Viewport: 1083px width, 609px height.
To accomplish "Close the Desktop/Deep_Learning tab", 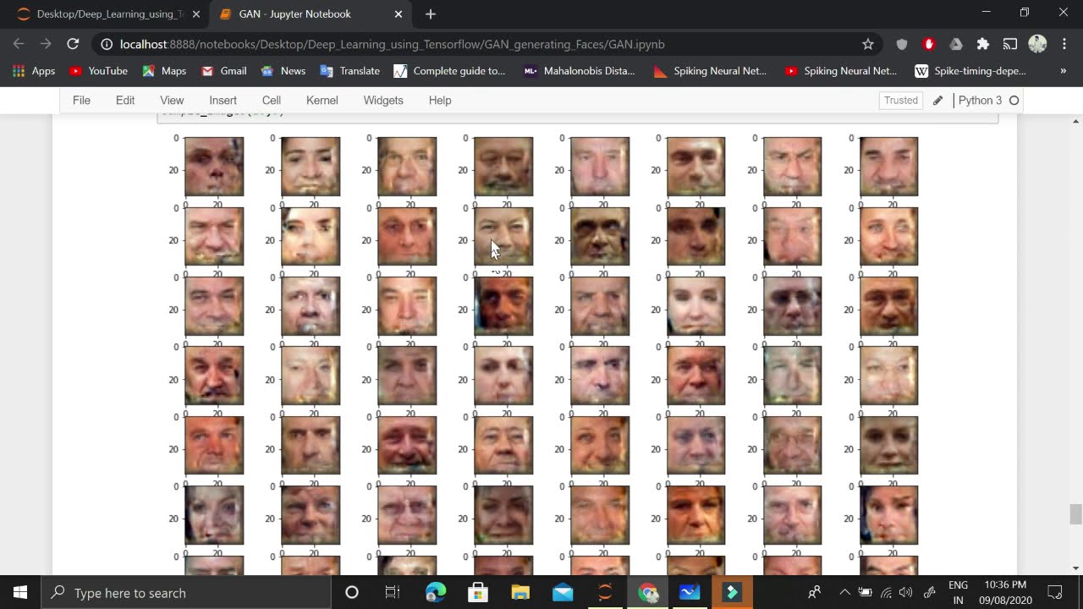I will pyautogui.click(x=196, y=14).
